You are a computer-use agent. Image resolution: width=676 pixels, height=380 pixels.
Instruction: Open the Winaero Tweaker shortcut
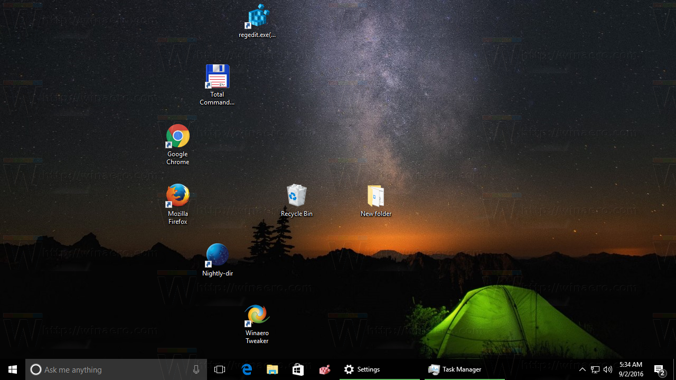257,322
